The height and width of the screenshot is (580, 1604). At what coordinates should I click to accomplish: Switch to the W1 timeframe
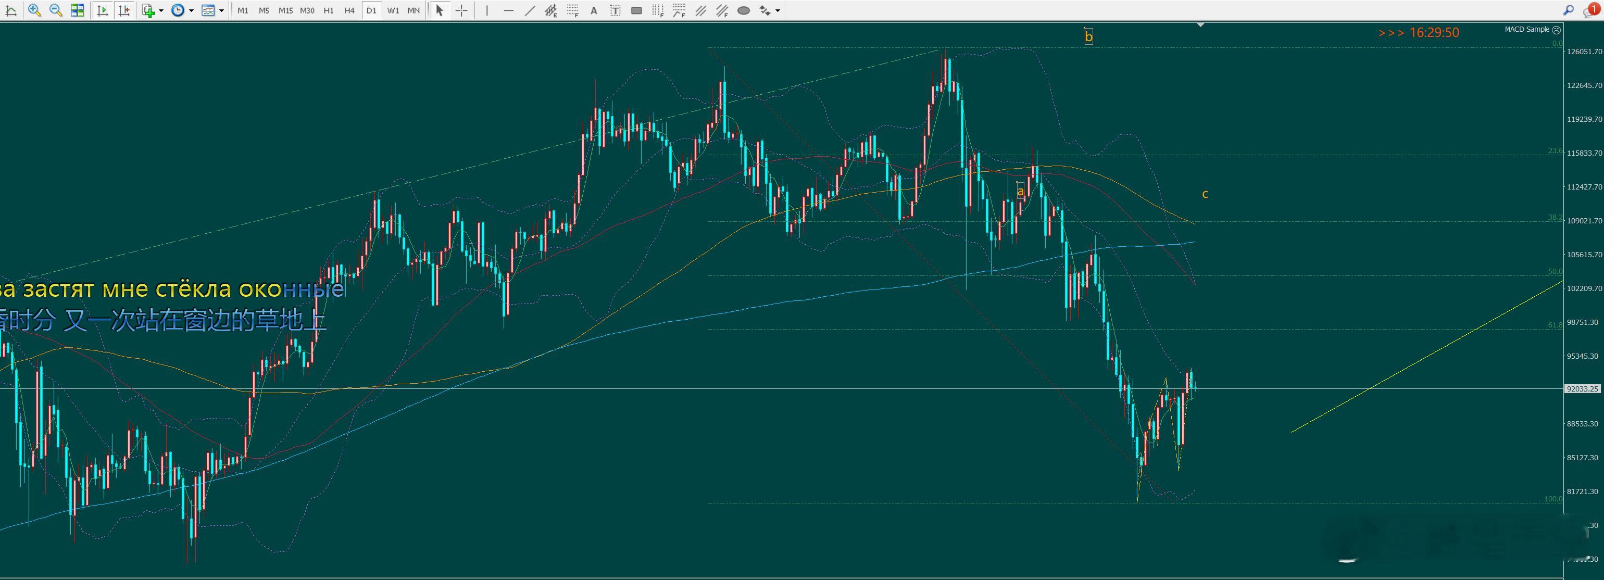click(x=393, y=10)
